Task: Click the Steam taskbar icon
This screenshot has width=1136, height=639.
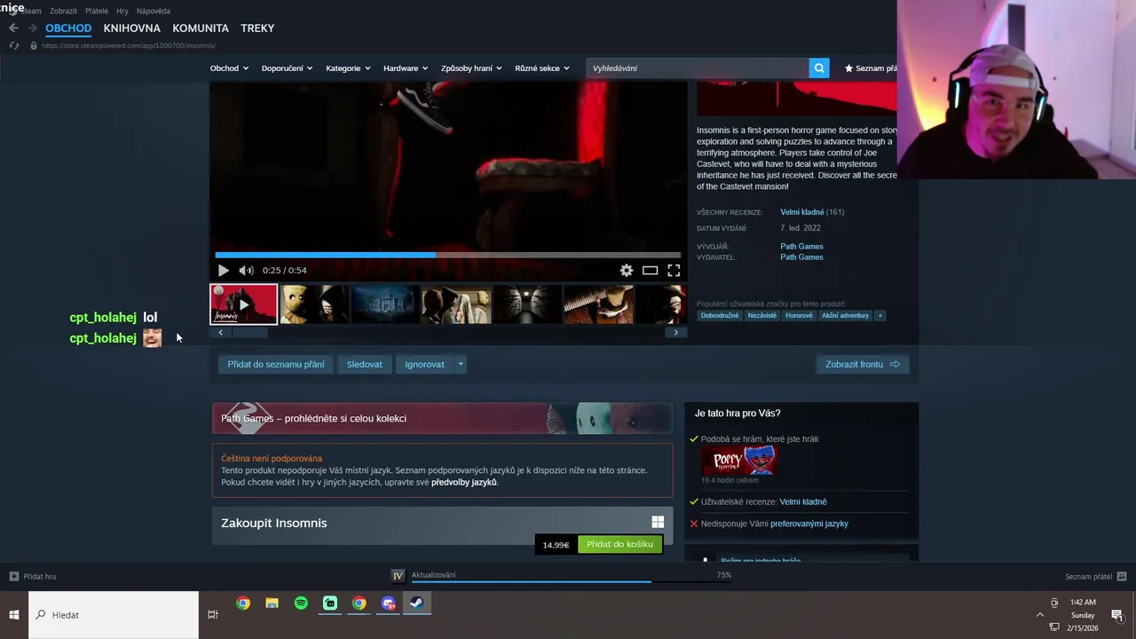Action: pos(416,603)
